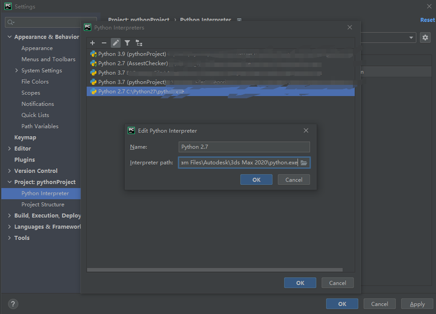Open the Python interpreter dropdown arrow
Image resolution: width=436 pixels, height=314 pixels.
(411, 38)
